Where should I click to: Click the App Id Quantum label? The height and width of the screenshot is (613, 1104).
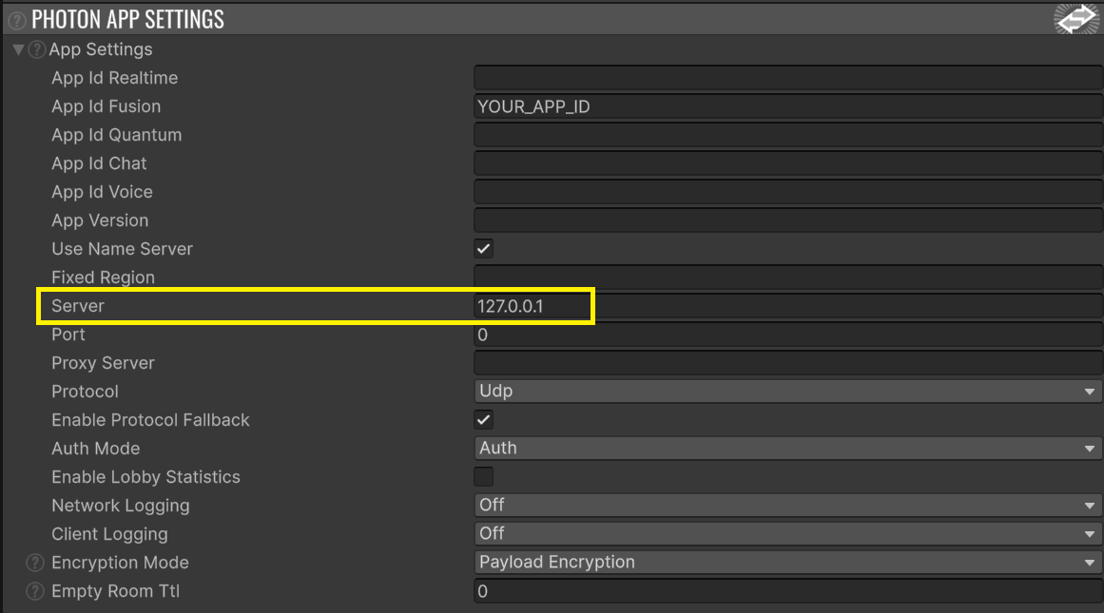coord(117,135)
